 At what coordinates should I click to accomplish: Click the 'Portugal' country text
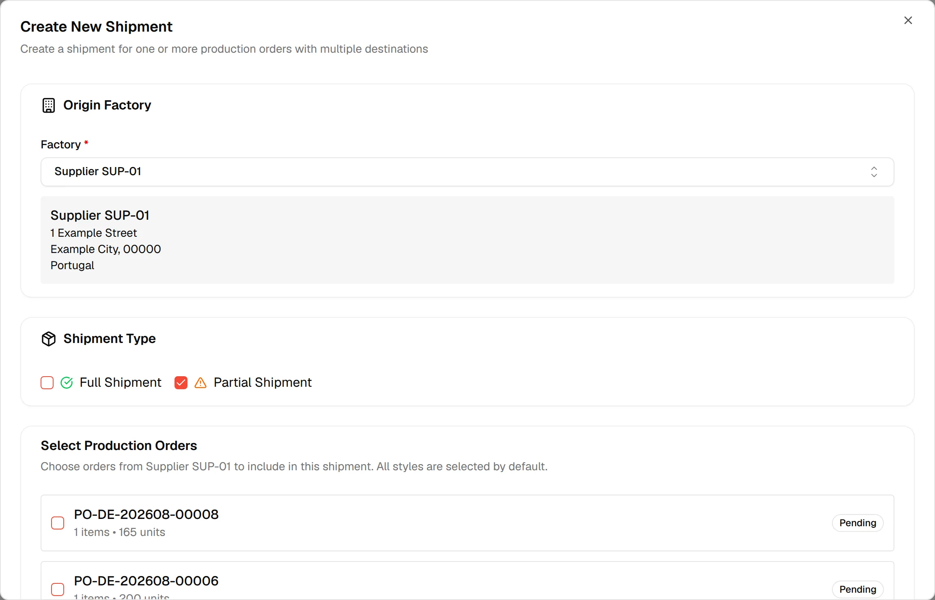(72, 266)
